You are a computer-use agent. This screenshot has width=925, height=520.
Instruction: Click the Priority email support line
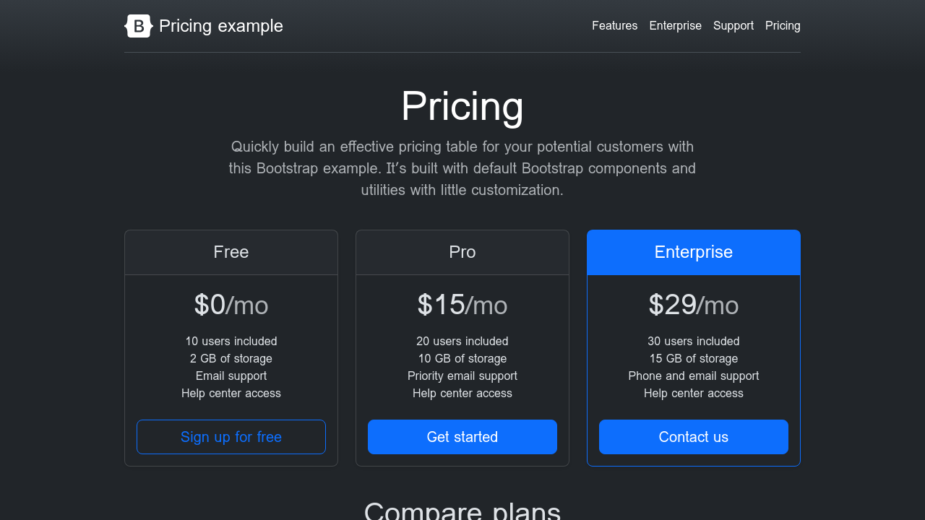coord(462,376)
